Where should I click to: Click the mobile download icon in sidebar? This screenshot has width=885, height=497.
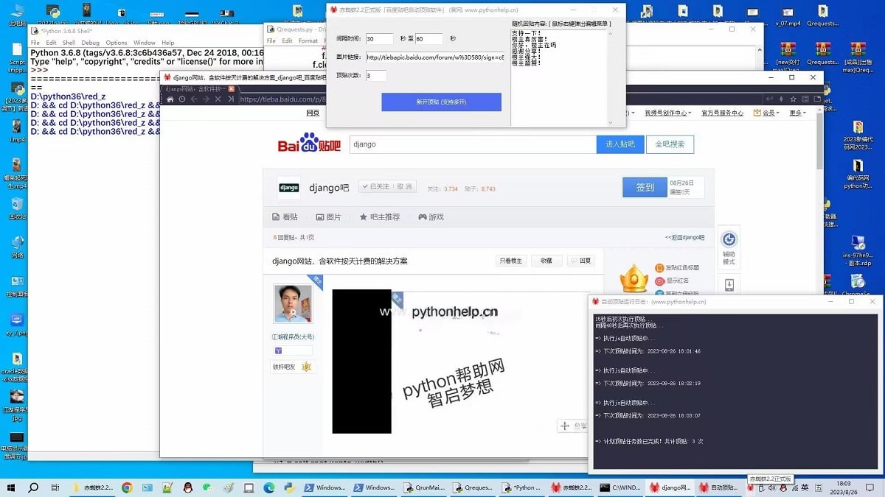point(729,285)
